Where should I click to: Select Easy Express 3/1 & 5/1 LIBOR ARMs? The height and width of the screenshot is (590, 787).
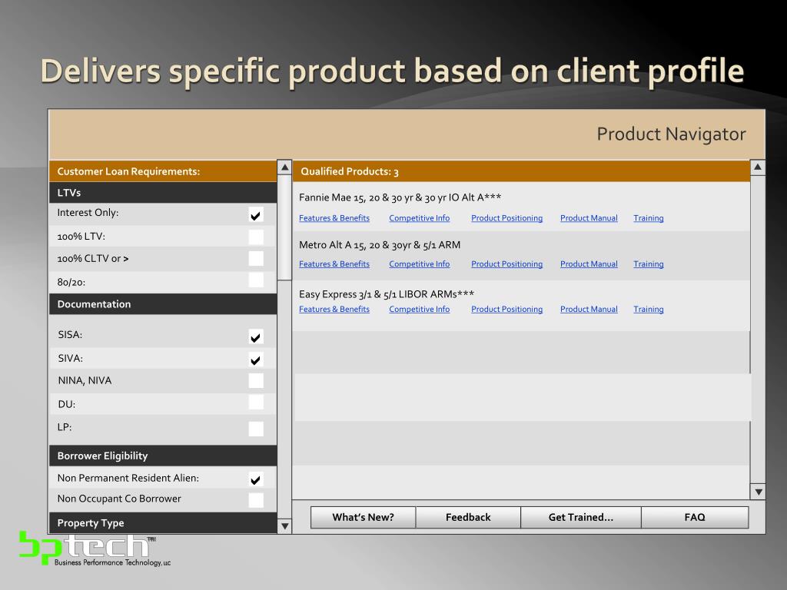pyautogui.click(x=387, y=294)
